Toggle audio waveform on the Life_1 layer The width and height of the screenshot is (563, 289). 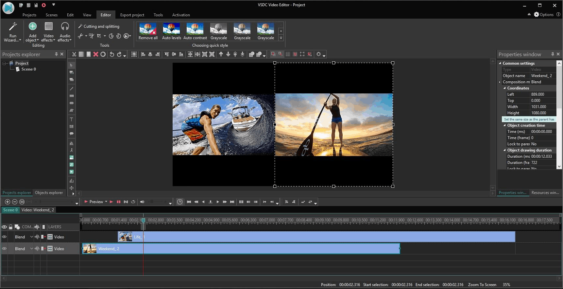coord(37,237)
